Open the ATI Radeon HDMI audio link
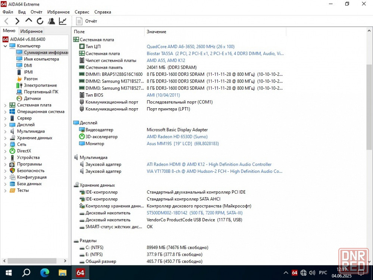Viewport: 373px width, 280px height. (209, 164)
